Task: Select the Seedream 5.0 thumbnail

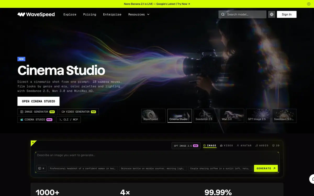Action: [x=284, y=116]
